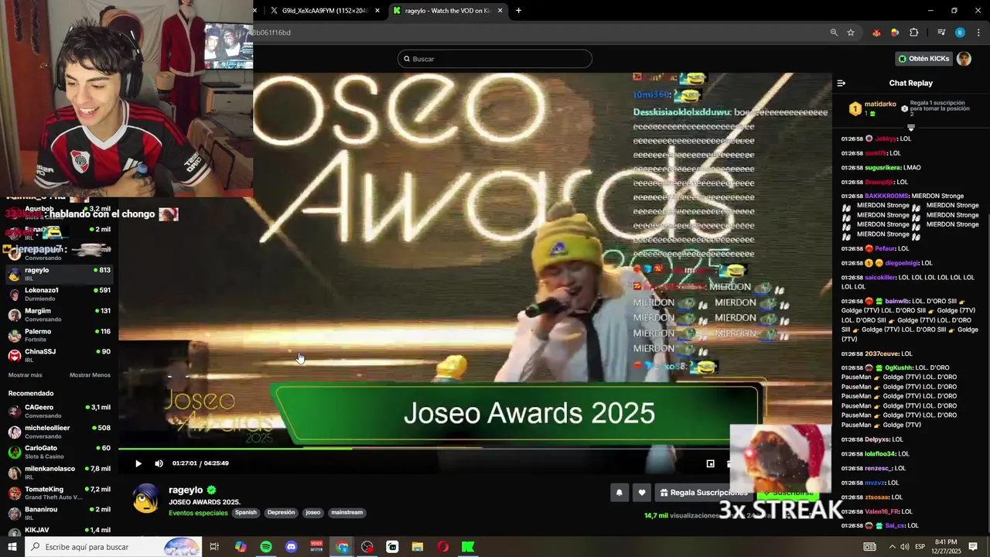Open recommended channel milenkanolasco
Screen dimensions: 990x557
pyautogui.click(x=60, y=473)
